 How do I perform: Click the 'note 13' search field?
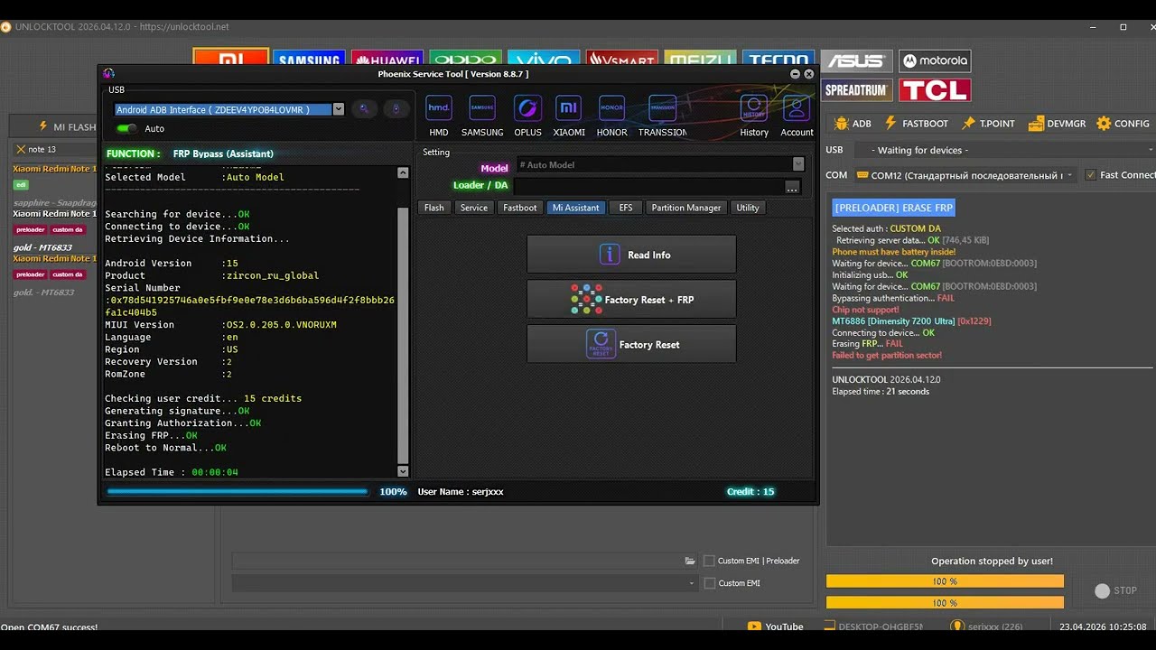(x=56, y=149)
